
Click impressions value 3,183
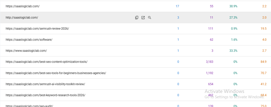[210, 62]
